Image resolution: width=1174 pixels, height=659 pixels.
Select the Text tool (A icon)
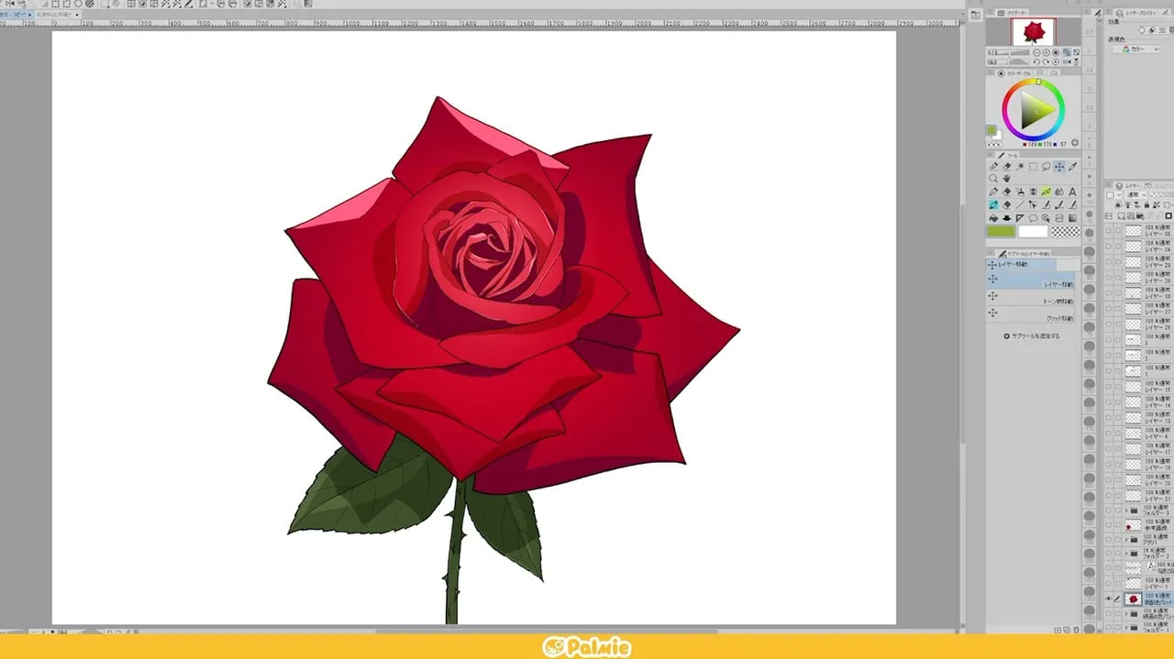coord(1071,192)
